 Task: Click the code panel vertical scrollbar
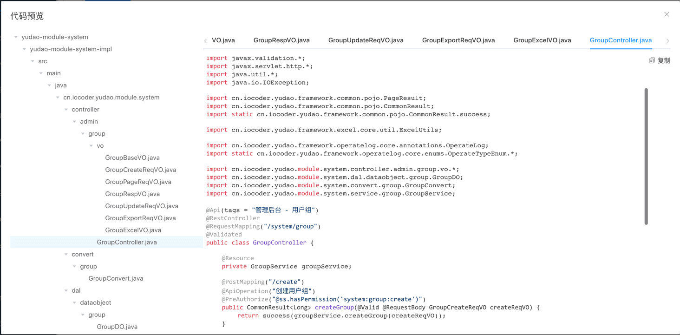point(646,156)
